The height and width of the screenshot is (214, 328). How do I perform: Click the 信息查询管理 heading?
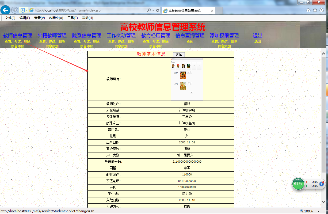pyautogui.click(x=190, y=35)
